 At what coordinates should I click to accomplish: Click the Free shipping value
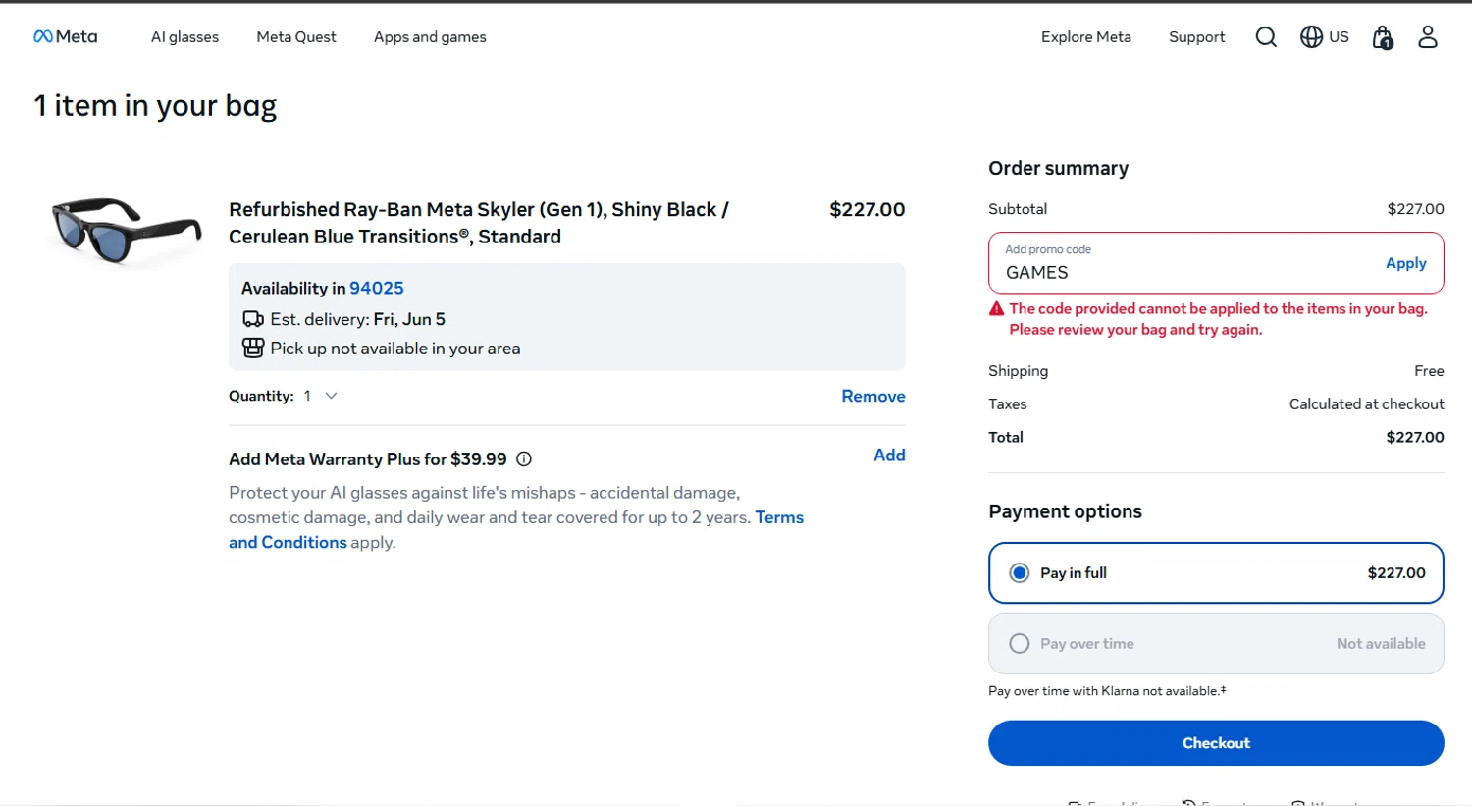[1429, 370]
